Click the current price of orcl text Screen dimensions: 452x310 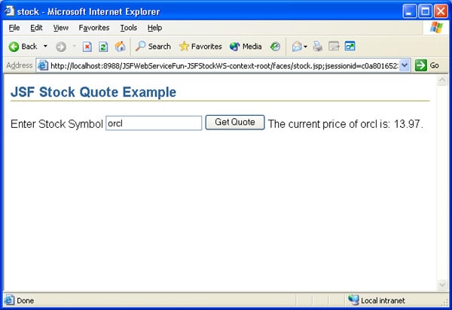click(346, 123)
